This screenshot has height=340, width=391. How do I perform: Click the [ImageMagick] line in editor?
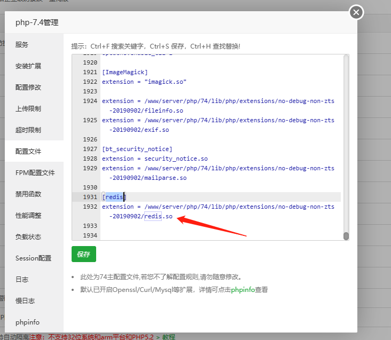[125, 72]
